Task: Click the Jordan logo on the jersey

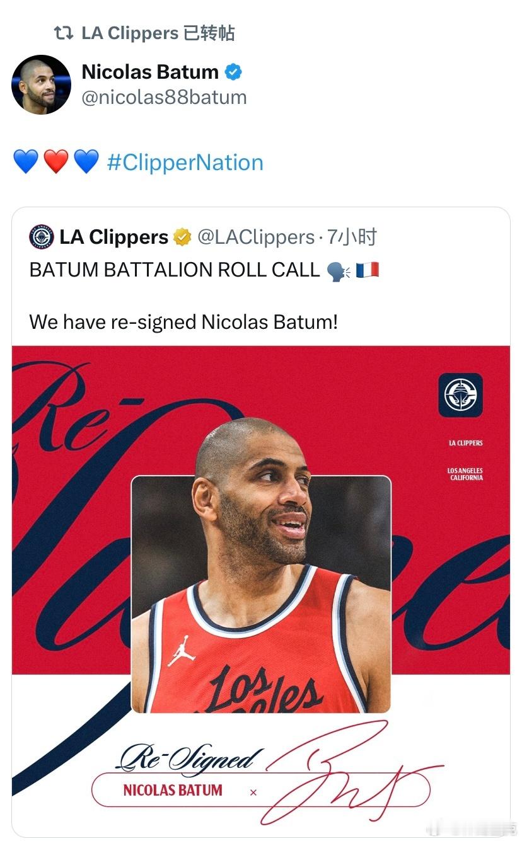Action: [181, 651]
